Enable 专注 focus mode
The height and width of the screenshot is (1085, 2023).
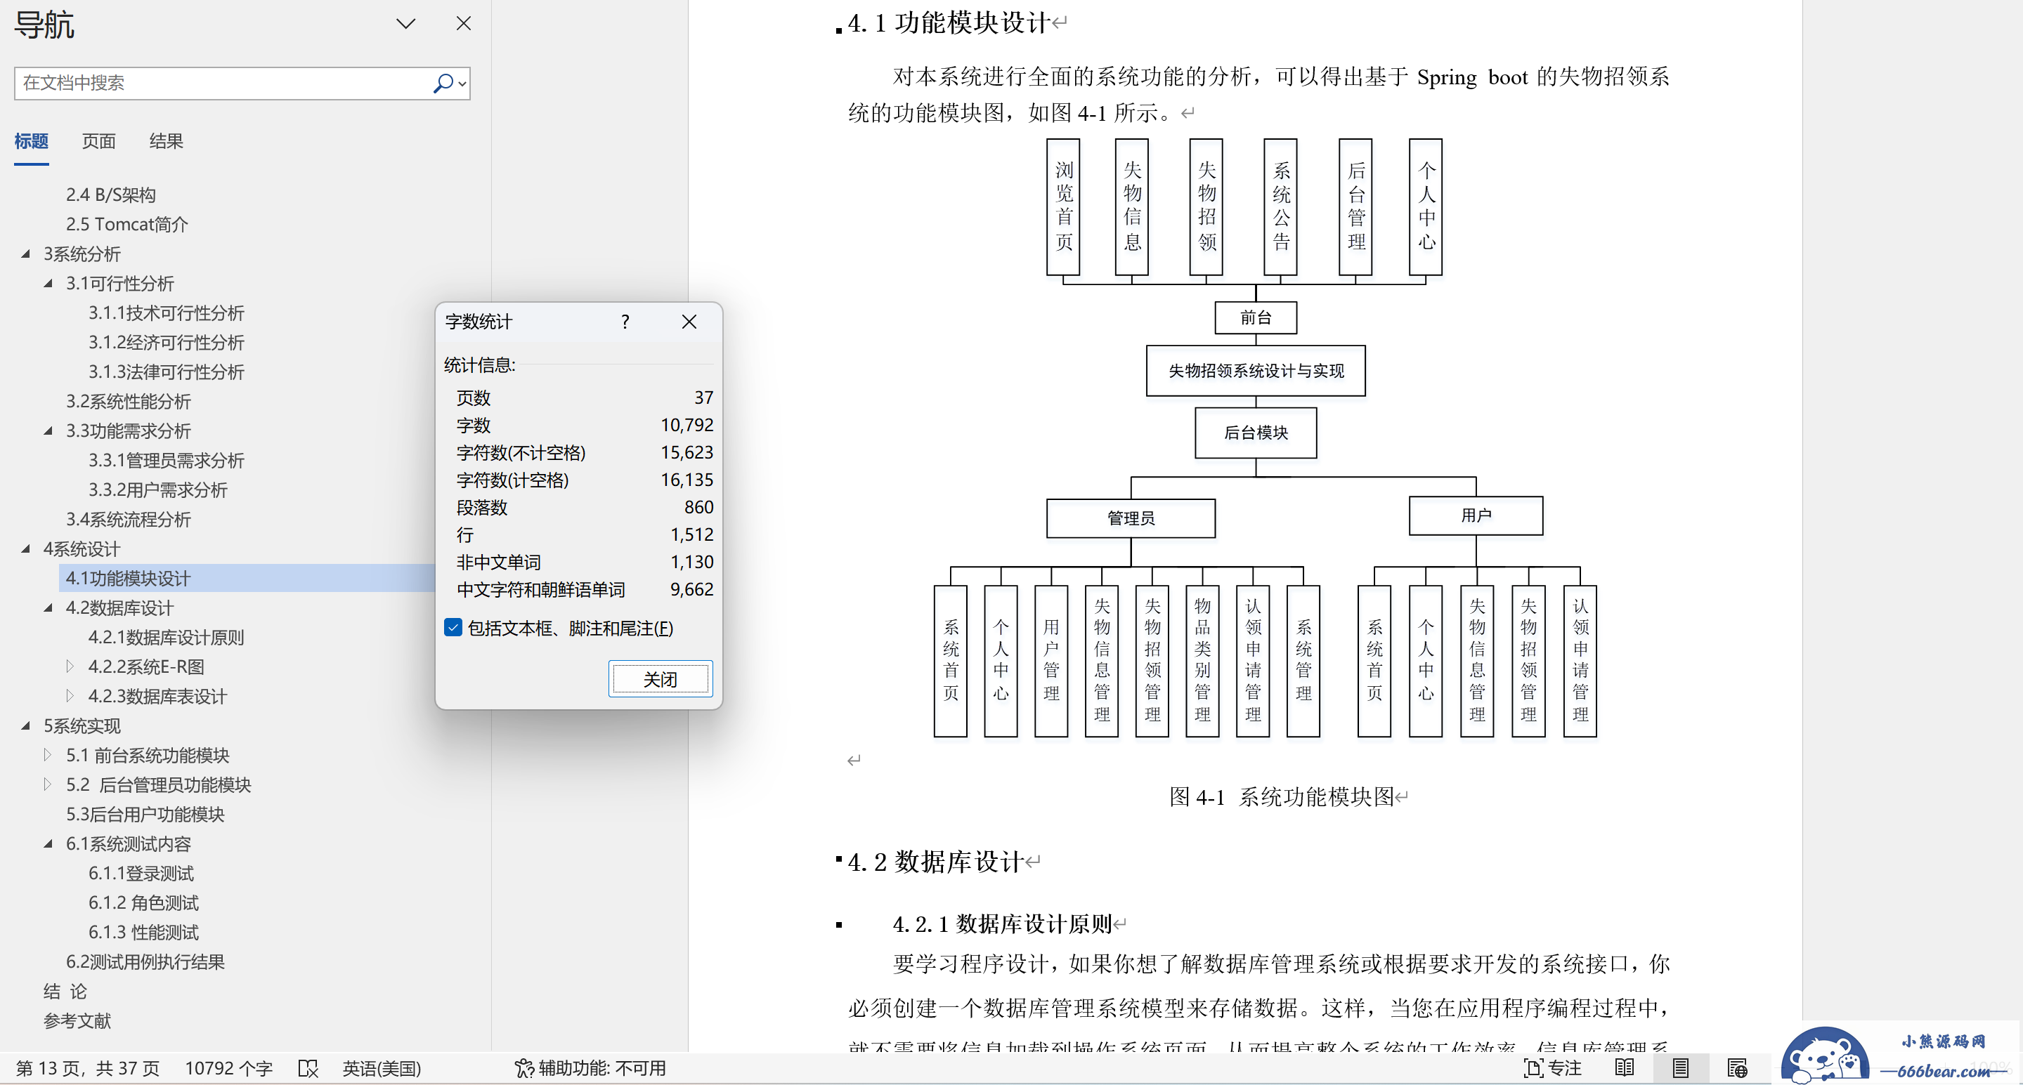point(1553,1069)
